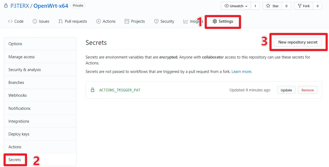Viewport: 329px width, 167px height.
Task: Open Manage access settings
Action: [40, 57]
